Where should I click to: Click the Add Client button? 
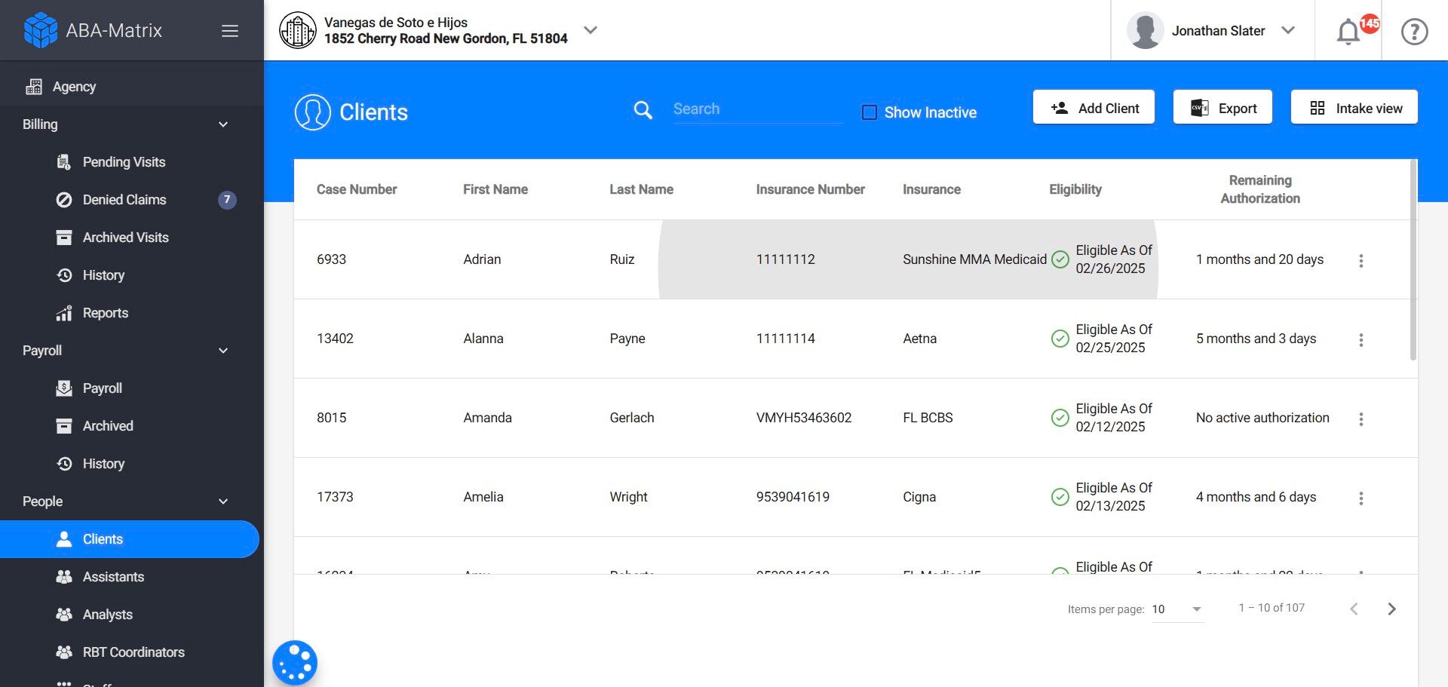coord(1094,107)
